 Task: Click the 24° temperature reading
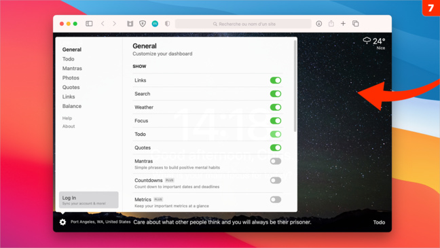point(379,41)
